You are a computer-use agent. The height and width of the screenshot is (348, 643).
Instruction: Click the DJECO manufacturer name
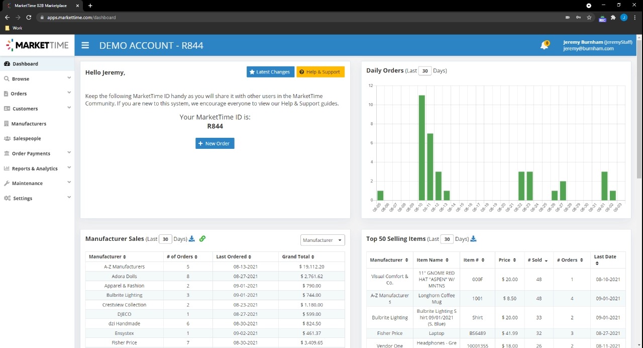click(x=124, y=314)
